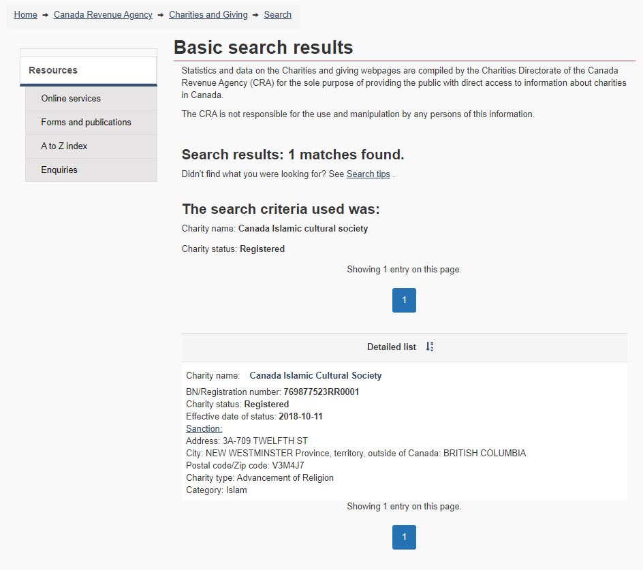Viewport: 643px width, 570px height.
Task: Select Online services in Resources menu
Action: [91, 99]
